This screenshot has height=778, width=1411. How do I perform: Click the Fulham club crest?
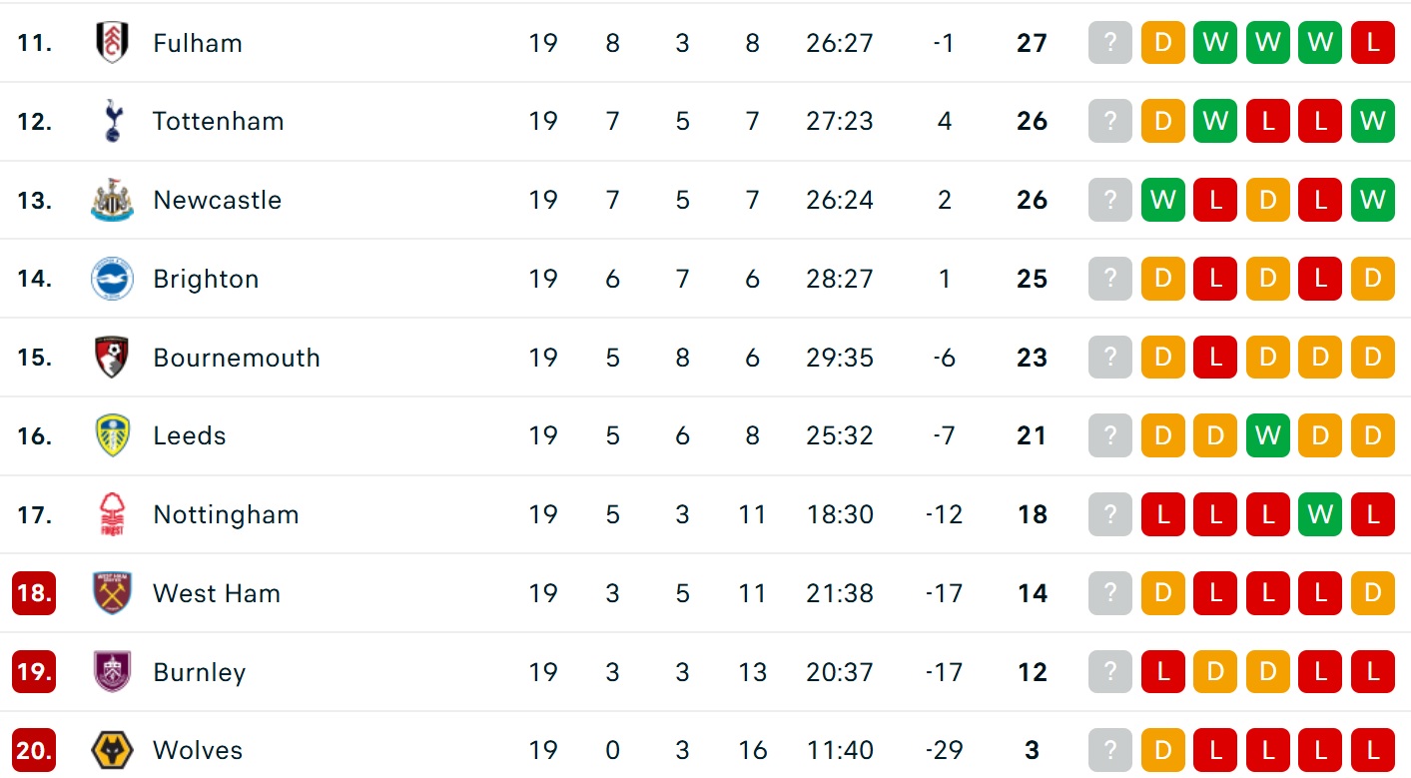112,43
